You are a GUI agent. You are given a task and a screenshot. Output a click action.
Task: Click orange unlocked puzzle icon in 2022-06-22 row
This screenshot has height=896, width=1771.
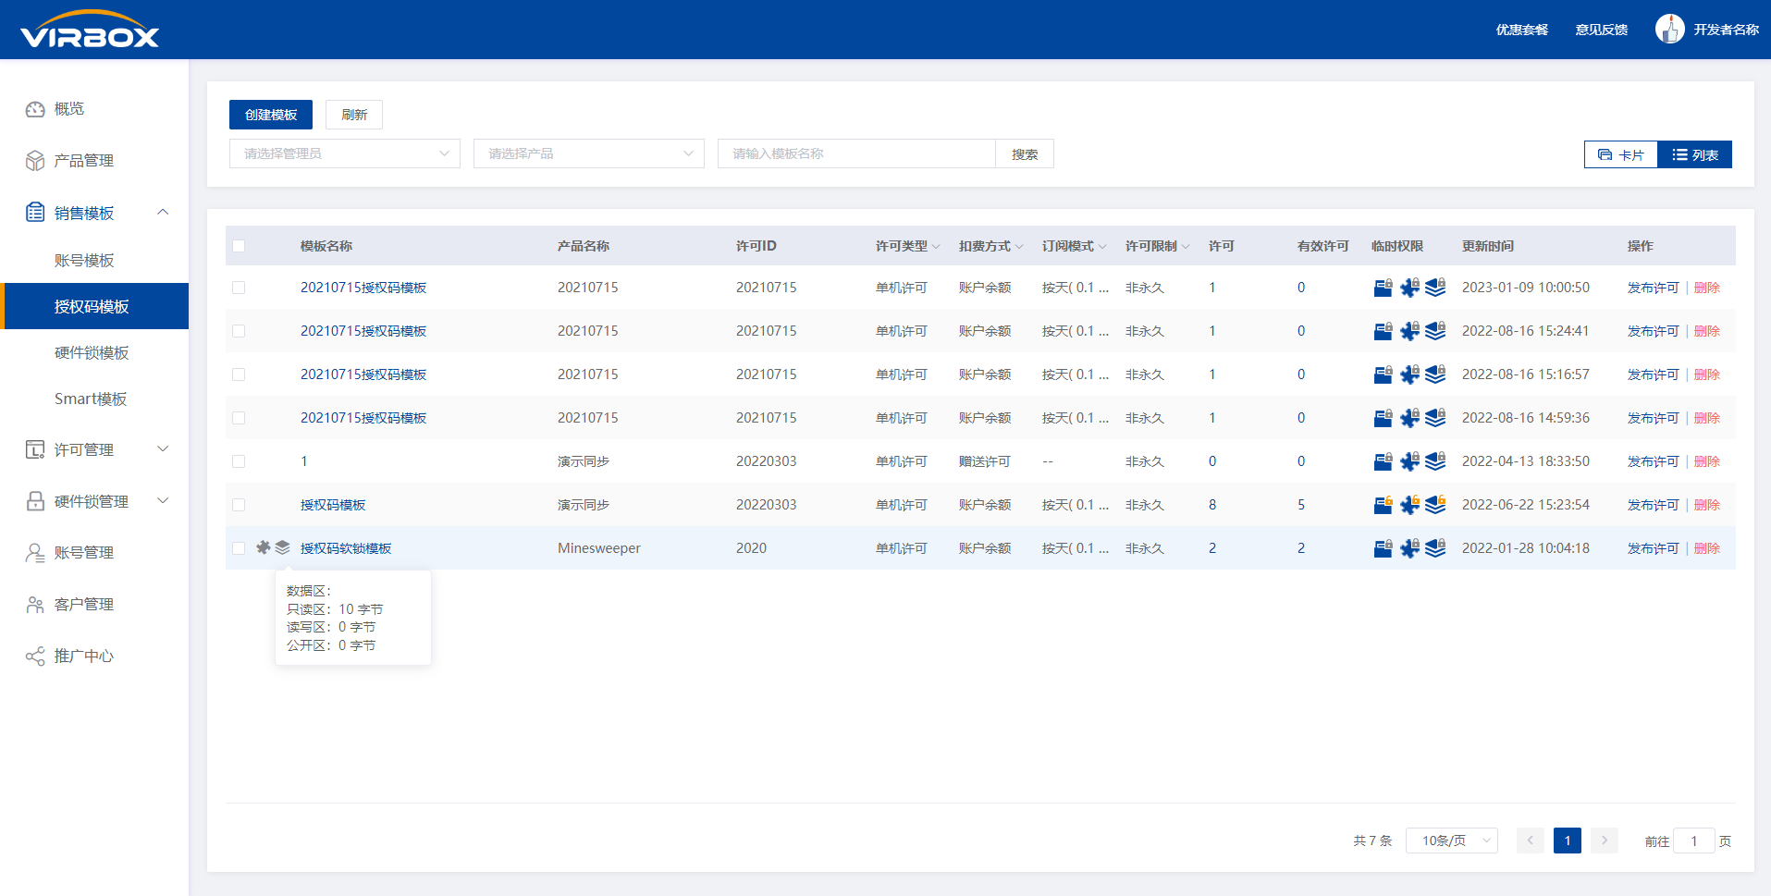[x=1409, y=505]
